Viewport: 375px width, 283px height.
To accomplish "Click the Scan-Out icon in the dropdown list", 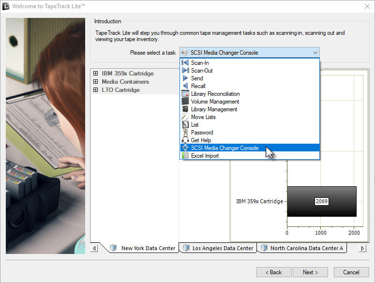I will [x=185, y=70].
